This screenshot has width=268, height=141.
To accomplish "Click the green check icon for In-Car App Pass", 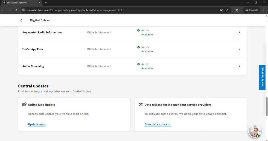I will (138, 47).
